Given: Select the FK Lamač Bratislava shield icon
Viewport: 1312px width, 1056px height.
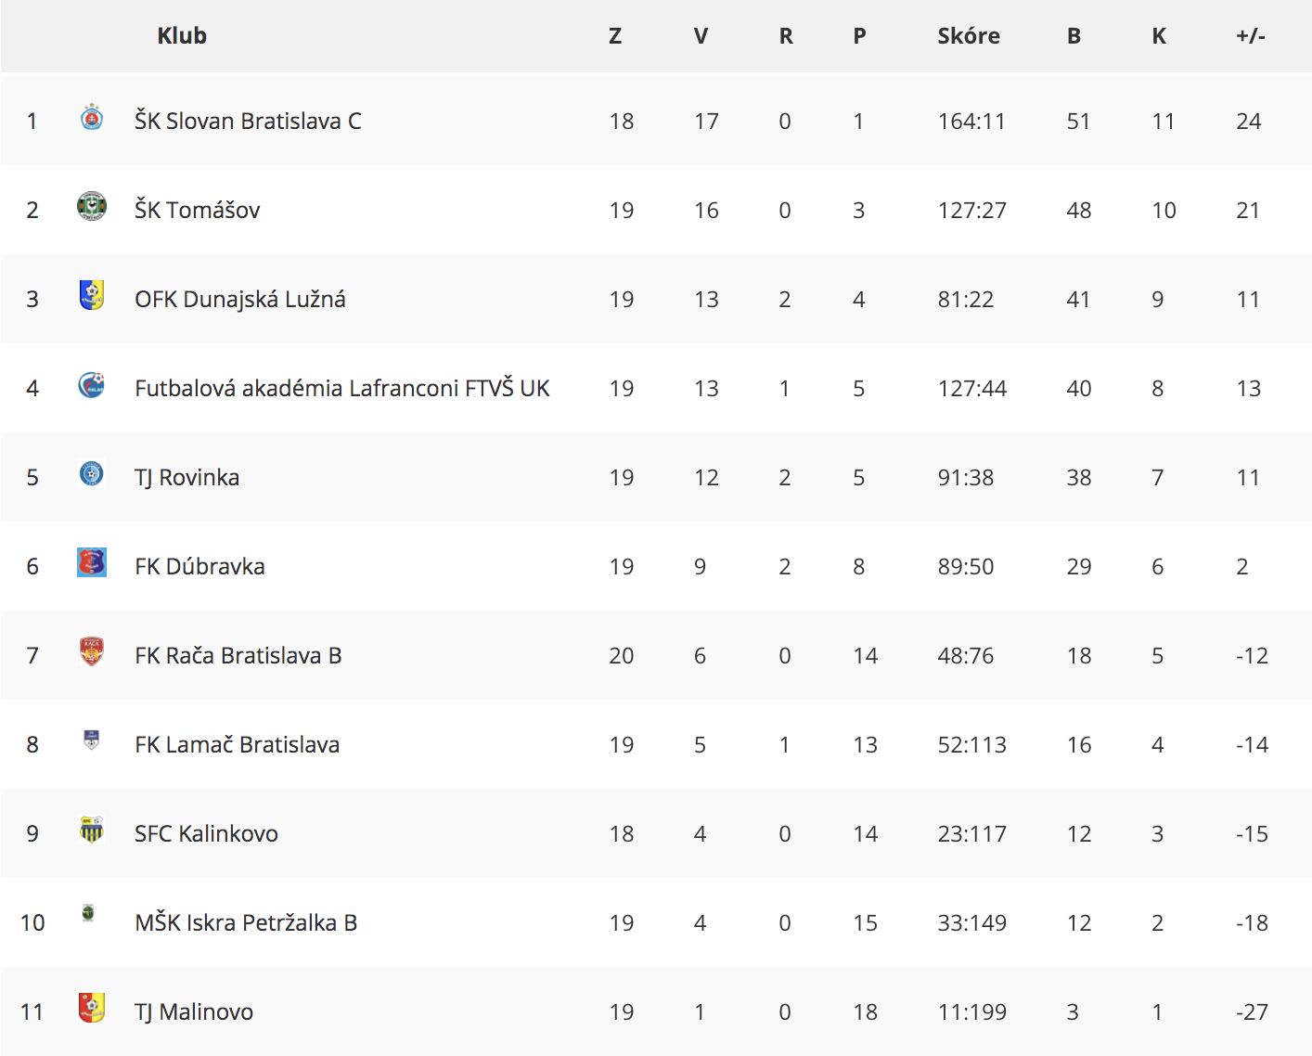Looking at the screenshot, I should 91,740.
